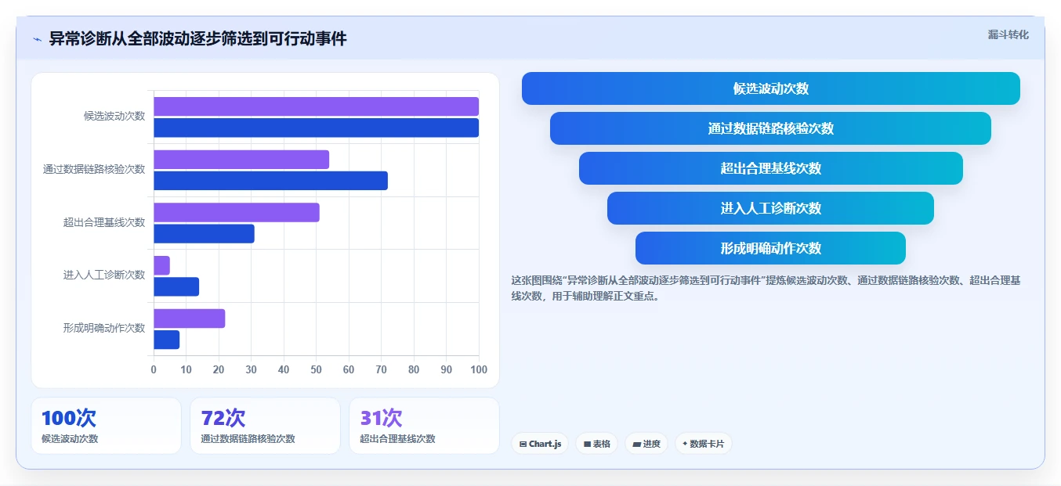This screenshot has height=486, width=1061.
Task: Select the 通过数据链路核验次数 funnel stage
Action: click(x=770, y=128)
